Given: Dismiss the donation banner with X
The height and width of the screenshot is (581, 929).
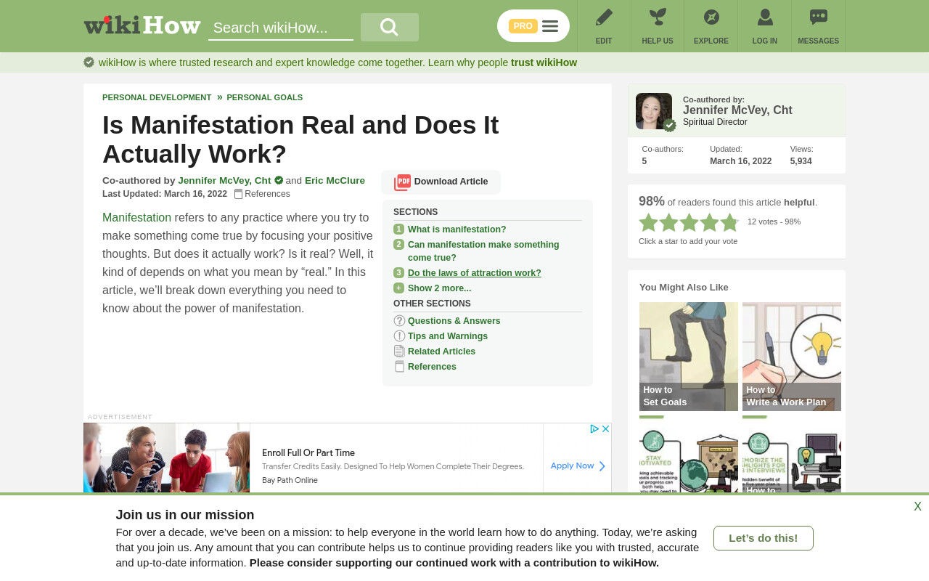Looking at the screenshot, I should 917,507.
